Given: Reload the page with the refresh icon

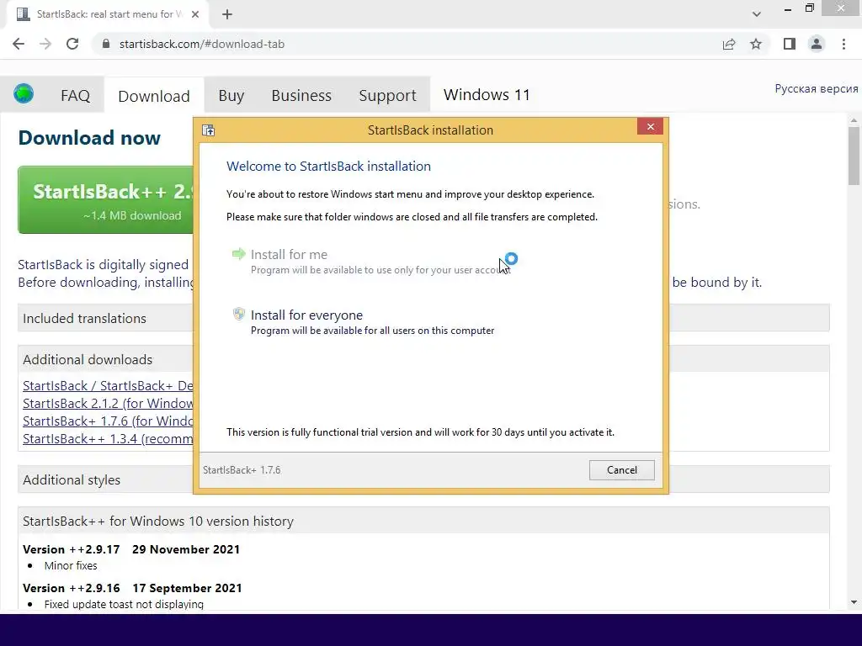Looking at the screenshot, I should click(72, 44).
